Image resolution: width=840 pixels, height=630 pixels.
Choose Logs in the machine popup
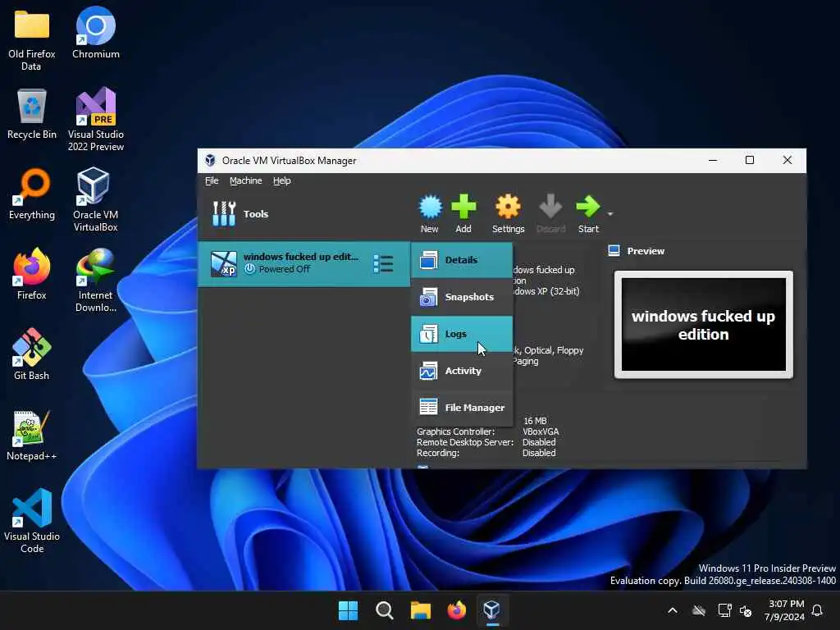tap(462, 334)
